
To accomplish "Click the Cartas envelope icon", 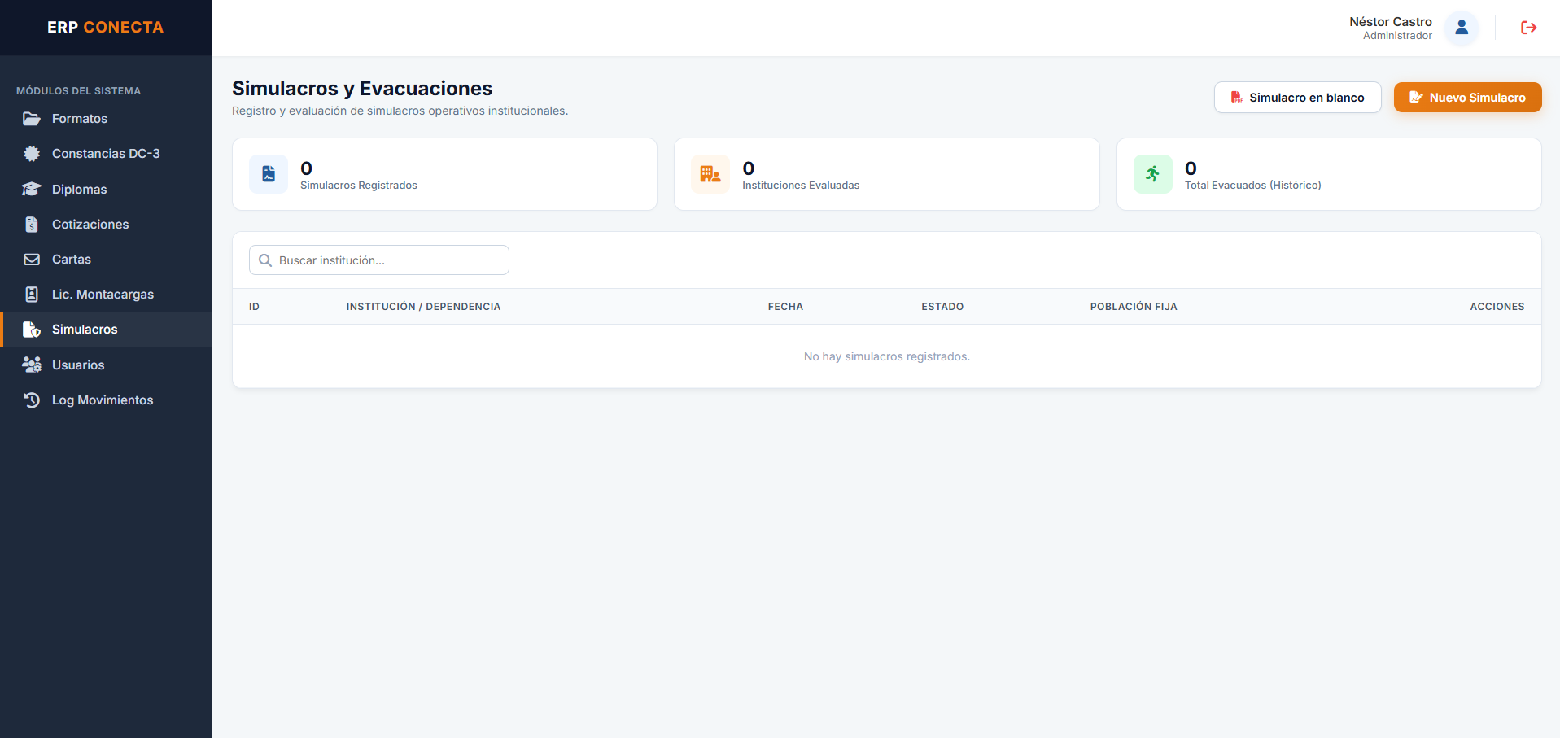I will tap(32, 260).
